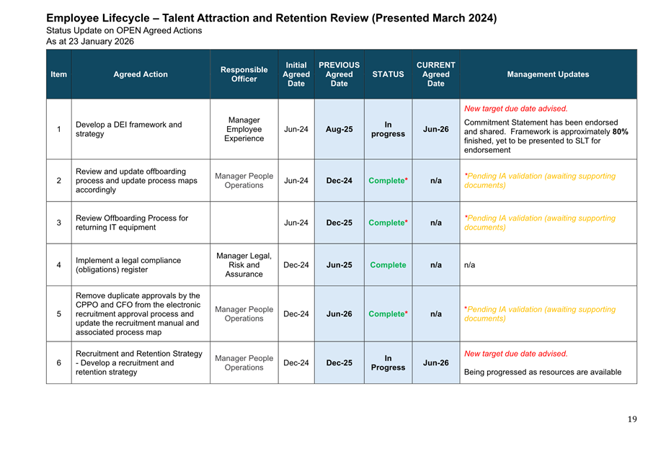Screen dimensions: 648x451
Task: Select the "In progress" status for item 1
Action: (388, 129)
